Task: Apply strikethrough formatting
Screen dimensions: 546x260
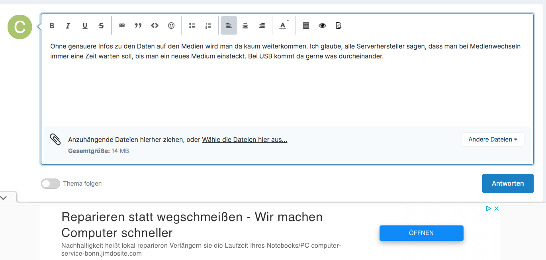Action: [x=101, y=25]
